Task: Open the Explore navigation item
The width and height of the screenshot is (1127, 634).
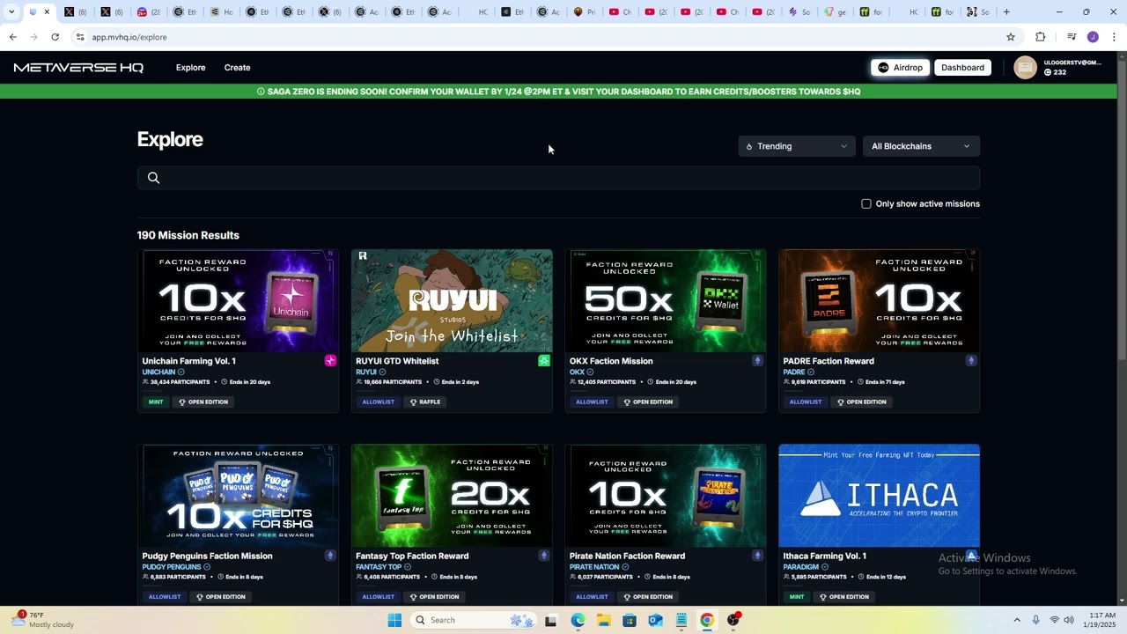Action: (190, 68)
